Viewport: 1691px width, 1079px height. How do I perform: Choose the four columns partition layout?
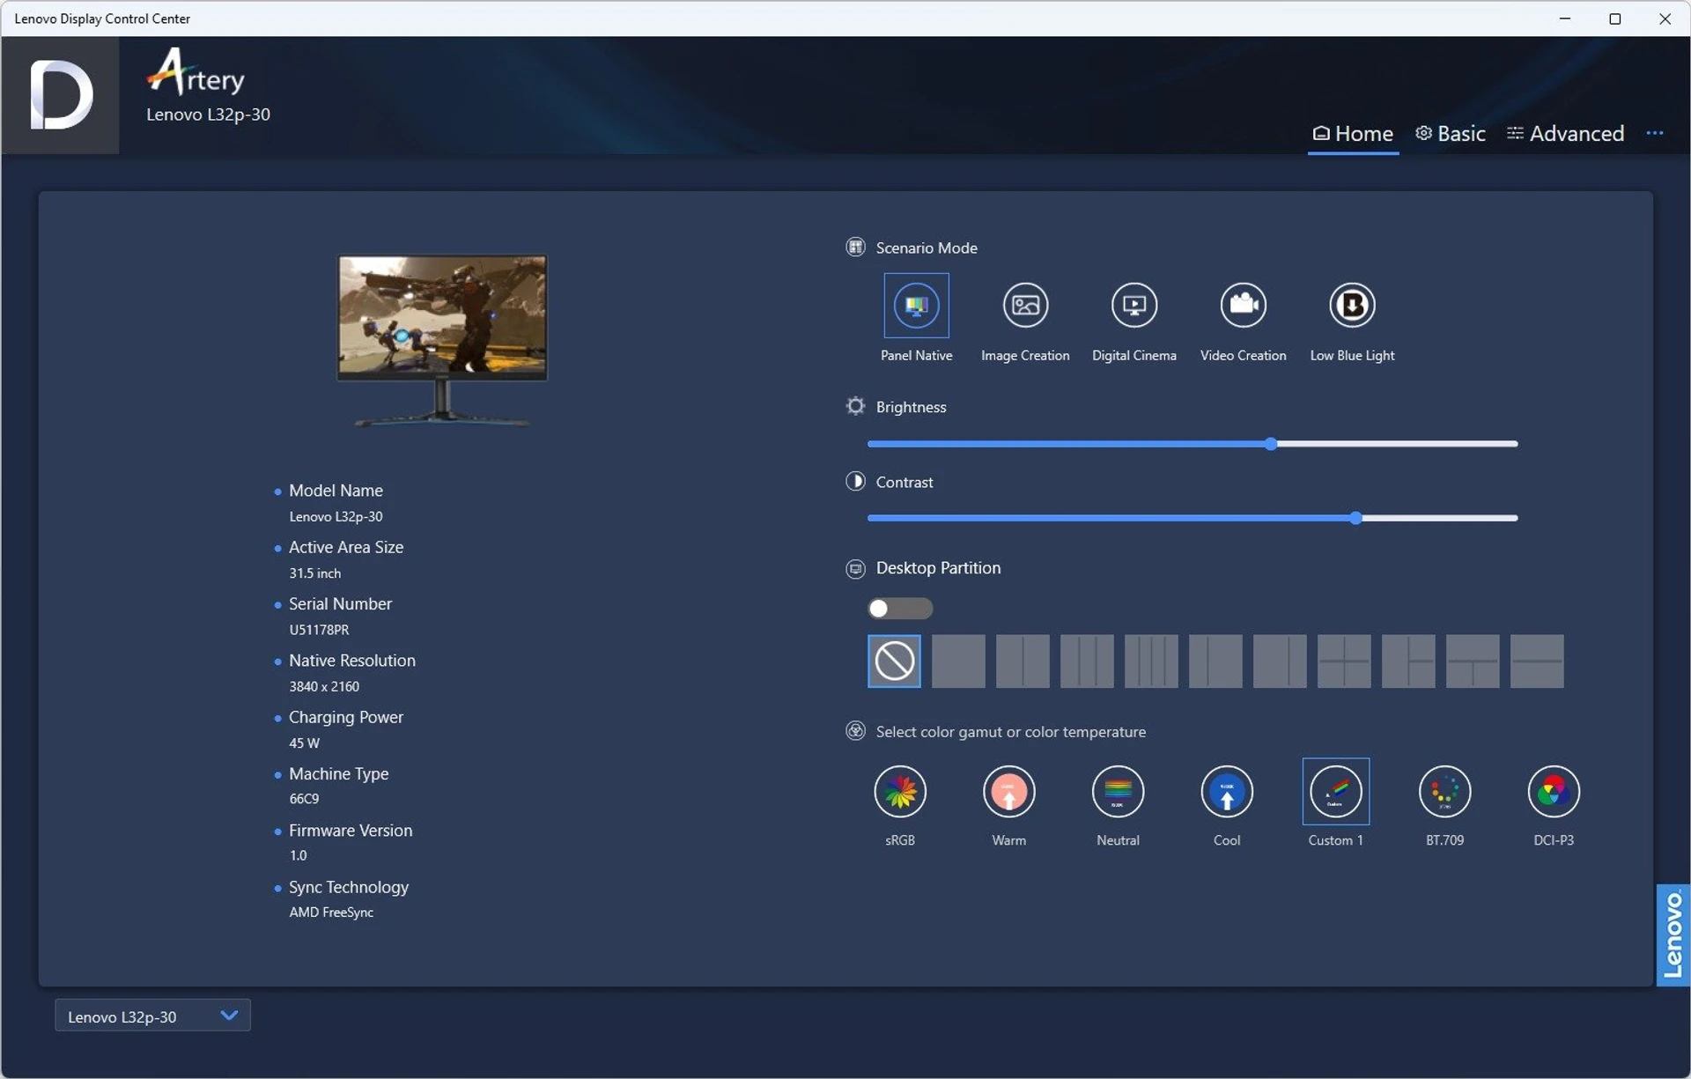1151,661
